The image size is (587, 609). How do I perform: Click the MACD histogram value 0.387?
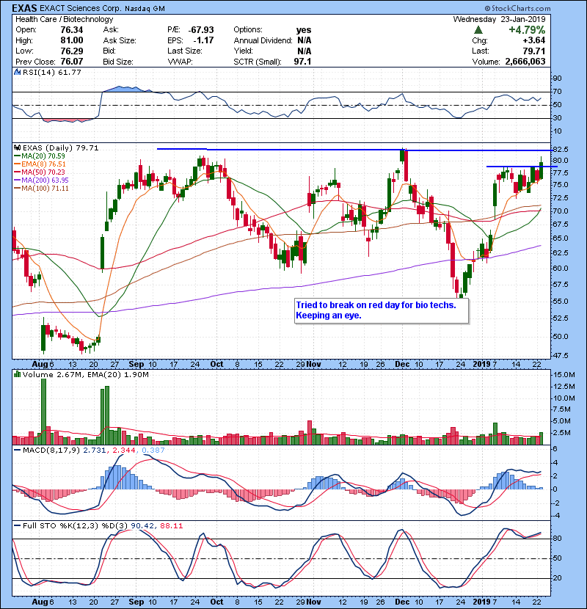[153, 450]
